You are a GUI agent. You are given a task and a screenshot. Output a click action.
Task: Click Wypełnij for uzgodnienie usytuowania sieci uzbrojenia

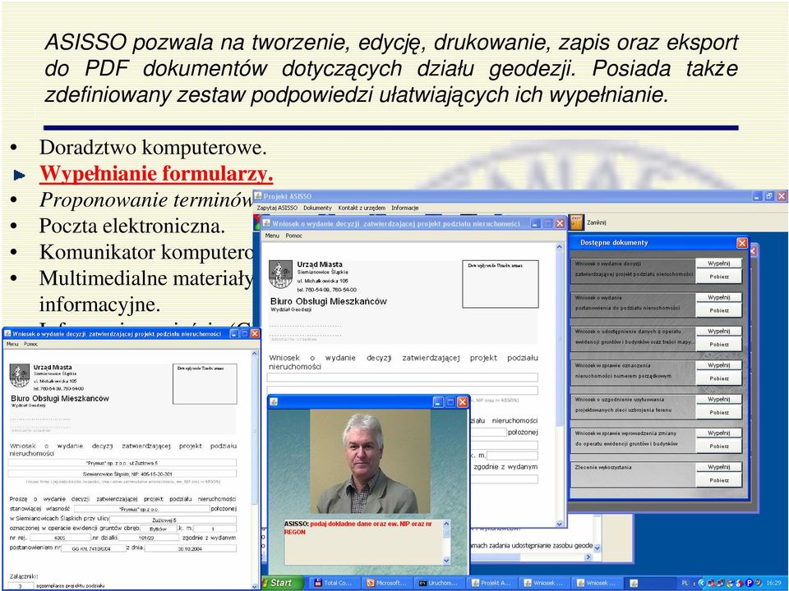point(718,399)
